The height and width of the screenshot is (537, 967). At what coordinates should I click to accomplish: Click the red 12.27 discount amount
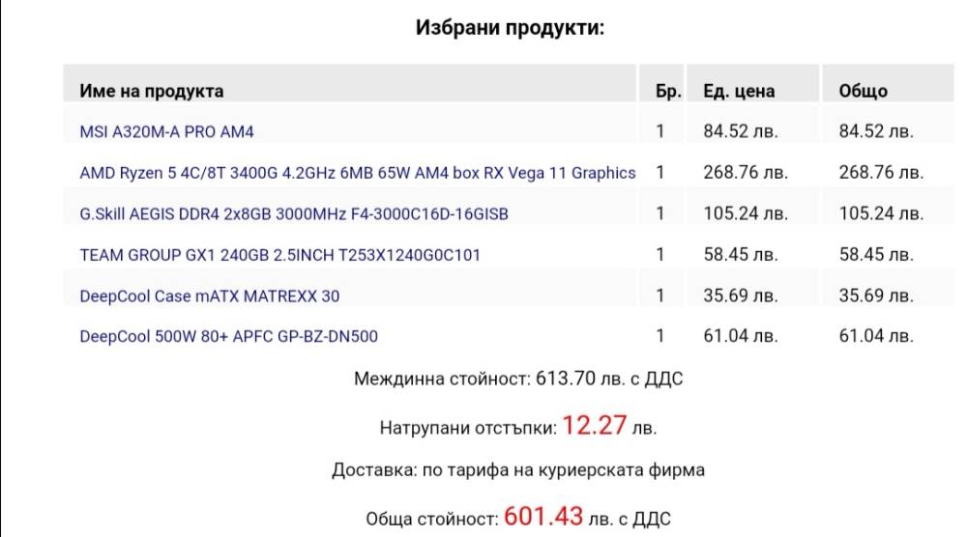pyautogui.click(x=595, y=426)
